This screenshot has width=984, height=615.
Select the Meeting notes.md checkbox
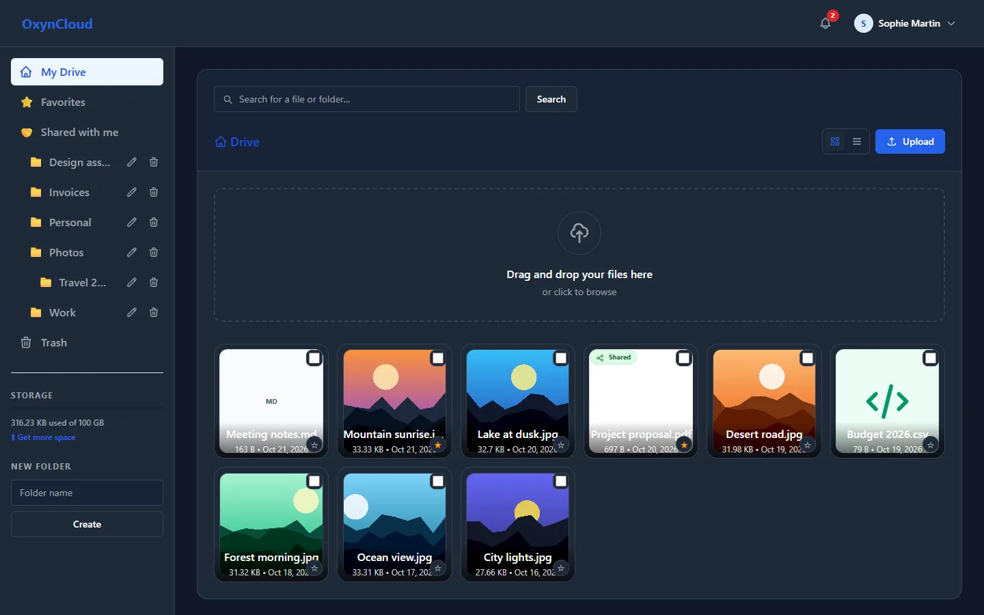314,358
